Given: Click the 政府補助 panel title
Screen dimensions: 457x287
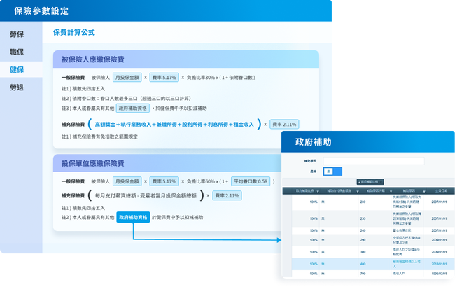Looking at the screenshot, I should tap(313, 142).
